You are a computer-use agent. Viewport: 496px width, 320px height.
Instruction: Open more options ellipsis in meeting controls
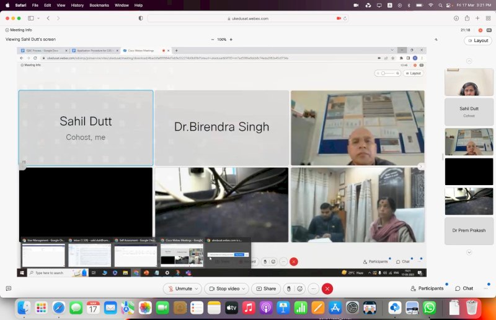[314, 288]
